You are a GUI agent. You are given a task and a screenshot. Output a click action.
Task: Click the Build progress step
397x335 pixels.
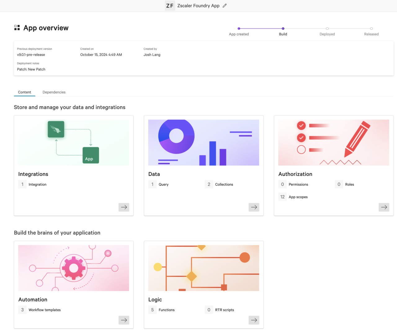coord(283,31)
